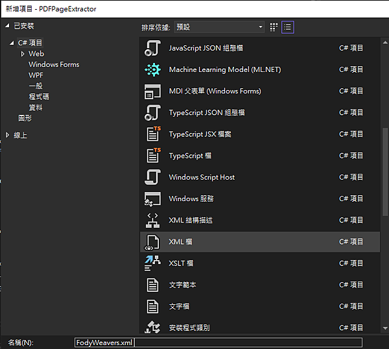Click the template list scrollbar thumb
The width and height of the screenshot is (389, 349).
click(385, 172)
